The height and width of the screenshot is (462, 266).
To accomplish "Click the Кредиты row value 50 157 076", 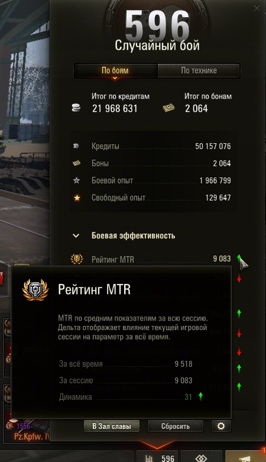I will pos(213,146).
